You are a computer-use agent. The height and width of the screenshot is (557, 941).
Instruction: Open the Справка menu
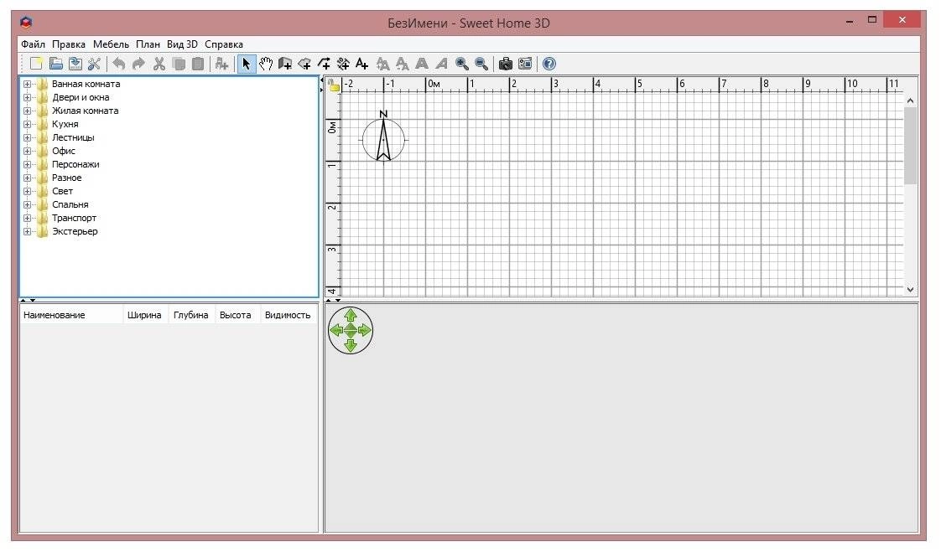click(x=224, y=44)
